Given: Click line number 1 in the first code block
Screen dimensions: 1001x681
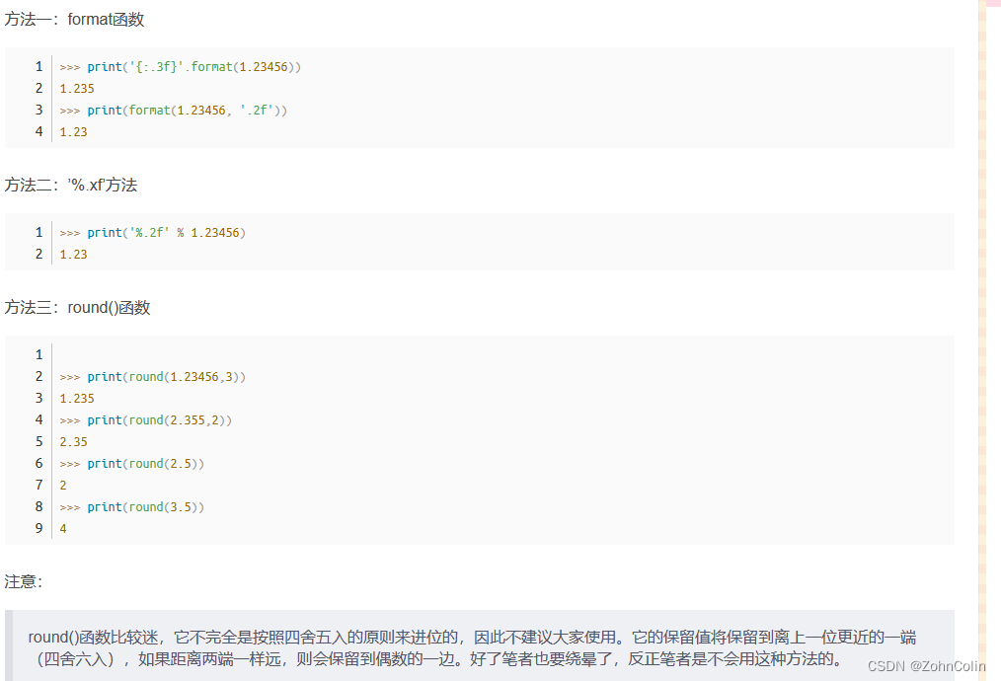Looking at the screenshot, I should click(x=38, y=66).
